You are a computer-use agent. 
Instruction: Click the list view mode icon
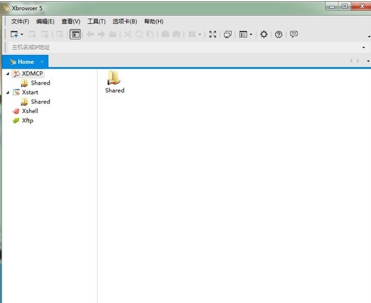[x=244, y=35]
